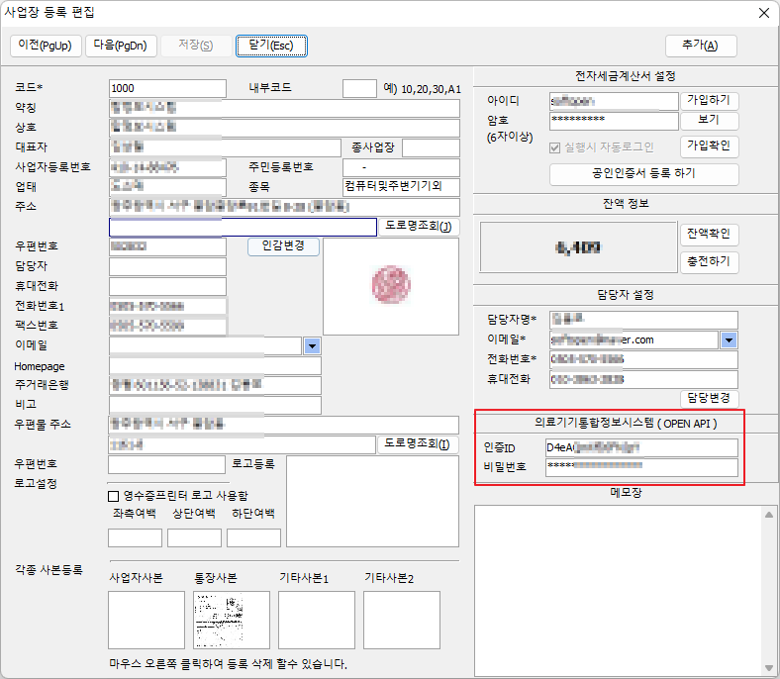Click the 담당자명 field
The width and height of the screenshot is (780, 679).
point(643,321)
